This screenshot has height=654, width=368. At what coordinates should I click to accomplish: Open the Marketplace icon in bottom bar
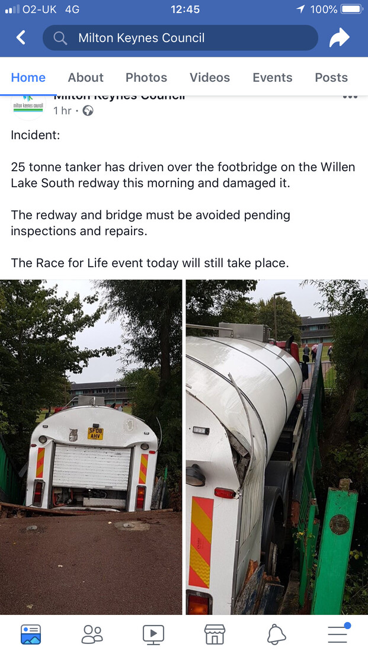tap(215, 634)
